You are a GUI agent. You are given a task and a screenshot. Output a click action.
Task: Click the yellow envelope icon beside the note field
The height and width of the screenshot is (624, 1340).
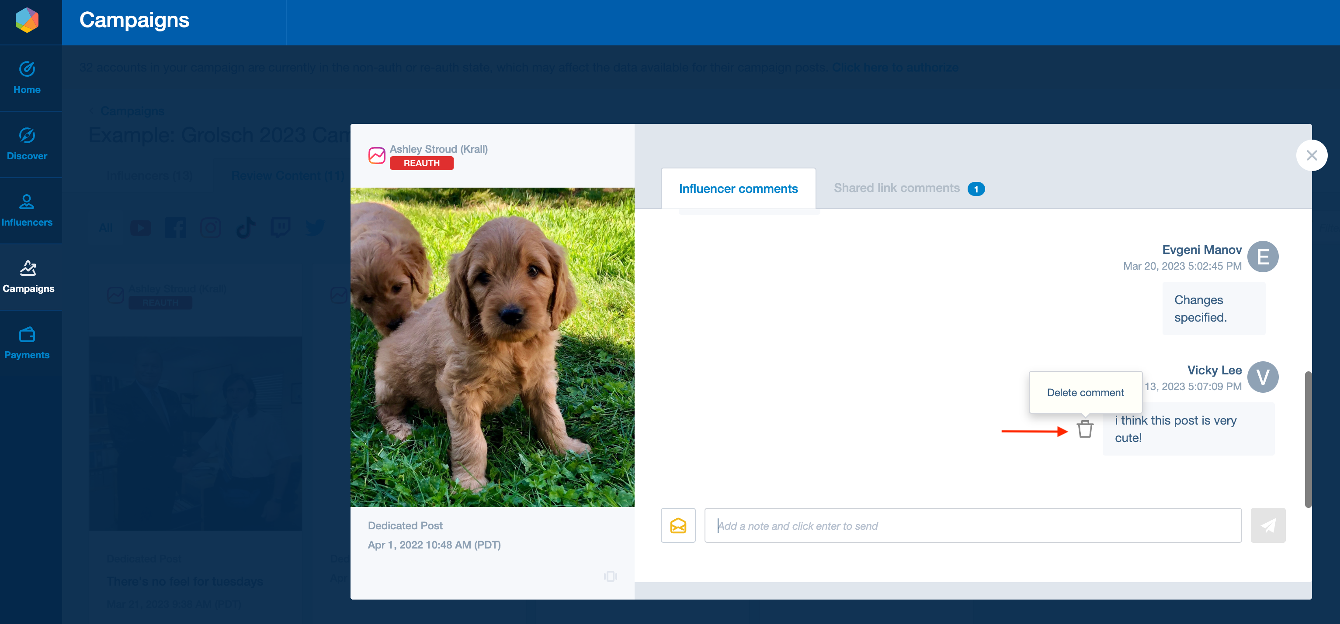(678, 525)
